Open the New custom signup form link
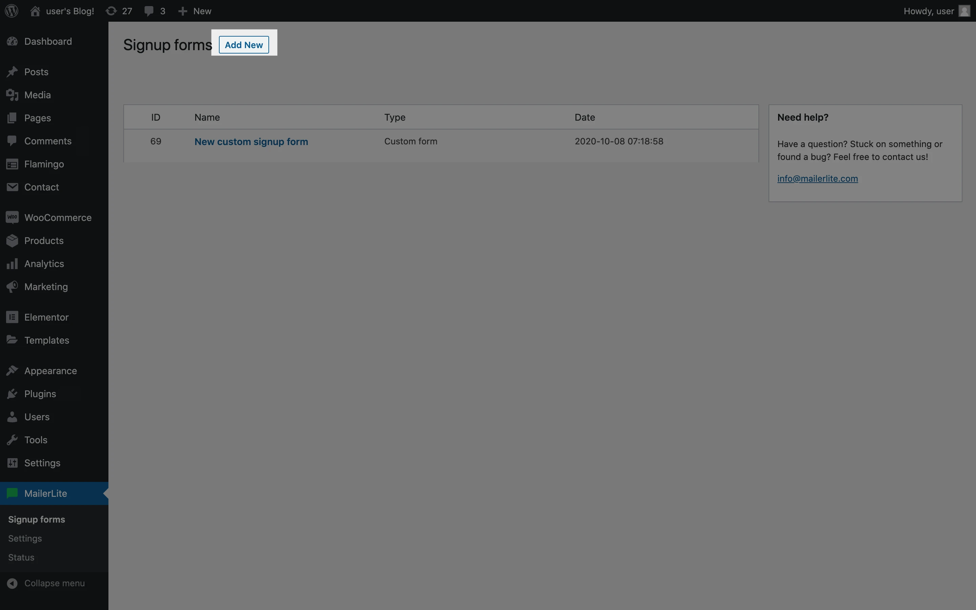The width and height of the screenshot is (976, 610). point(251,142)
